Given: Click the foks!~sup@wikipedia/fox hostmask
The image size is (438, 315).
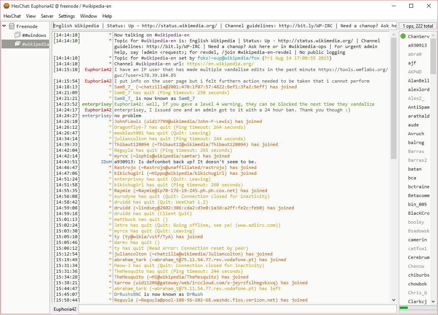Looking at the screenshot, I should (x=229, y=58).
